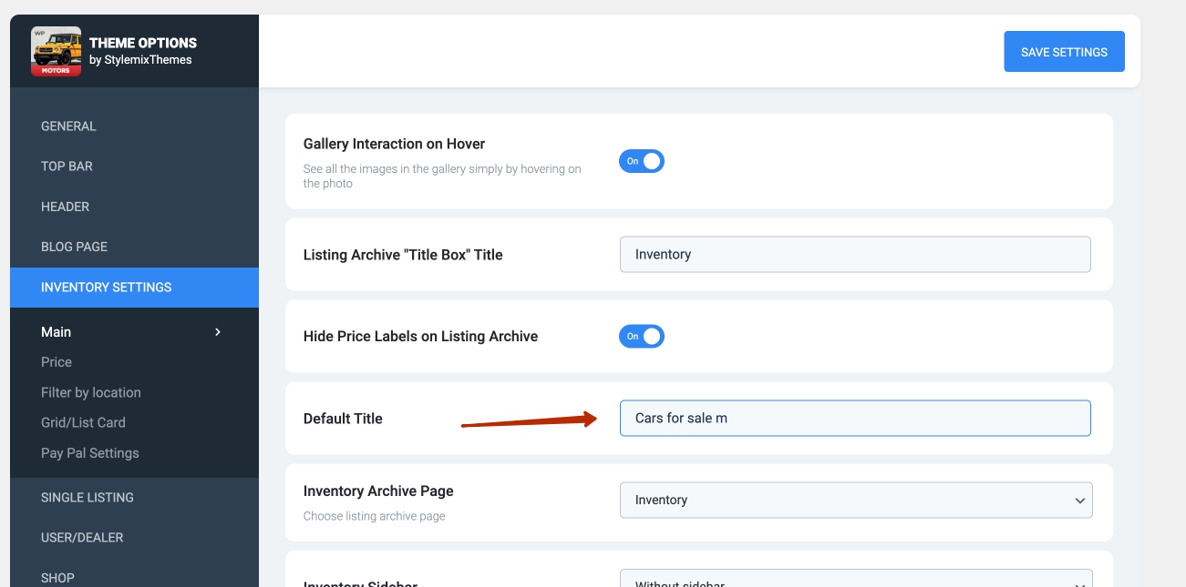Viewport: 1186px width, 587px height.
Task: Open Pay Pal Settings submenu
Action: click(x=89, y=453)
